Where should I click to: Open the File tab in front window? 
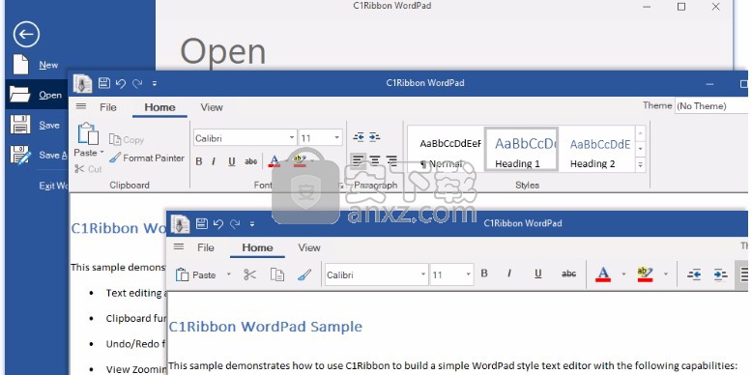[x=206, y=248]
